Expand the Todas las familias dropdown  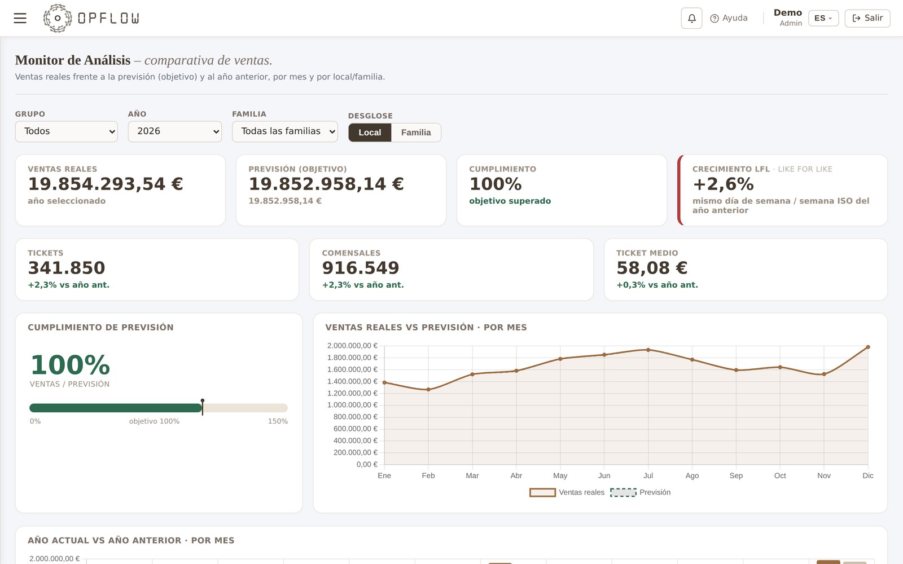point(285,131)
